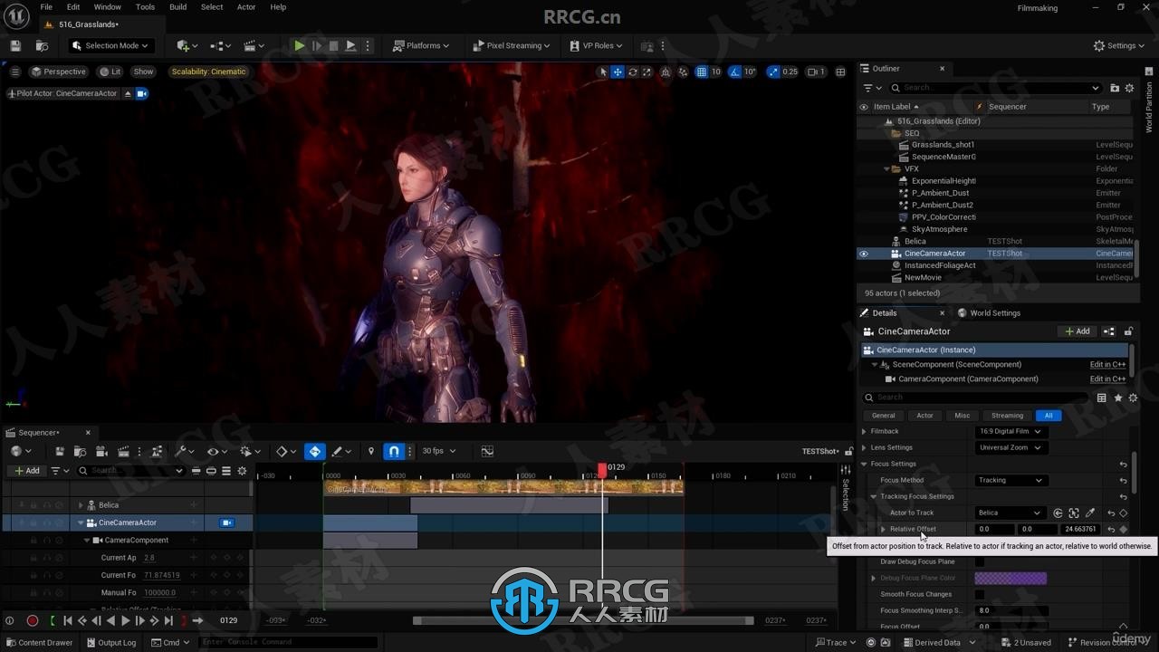Screen dimensions: 1159x652
Task: Open the Selection Mode dropdown
Action: [x=110, y=45]
